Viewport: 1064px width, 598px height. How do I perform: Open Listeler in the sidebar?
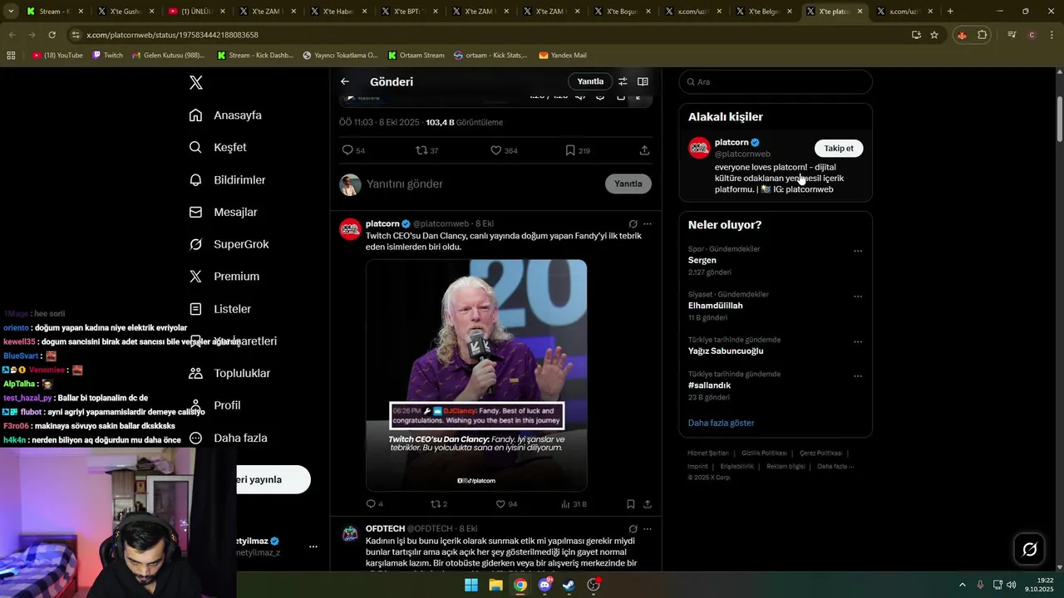pyautogui.click(x=219, y=309)
